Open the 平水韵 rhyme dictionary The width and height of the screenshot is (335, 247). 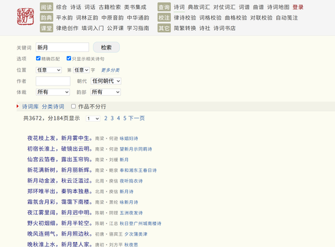coord(64,17)
